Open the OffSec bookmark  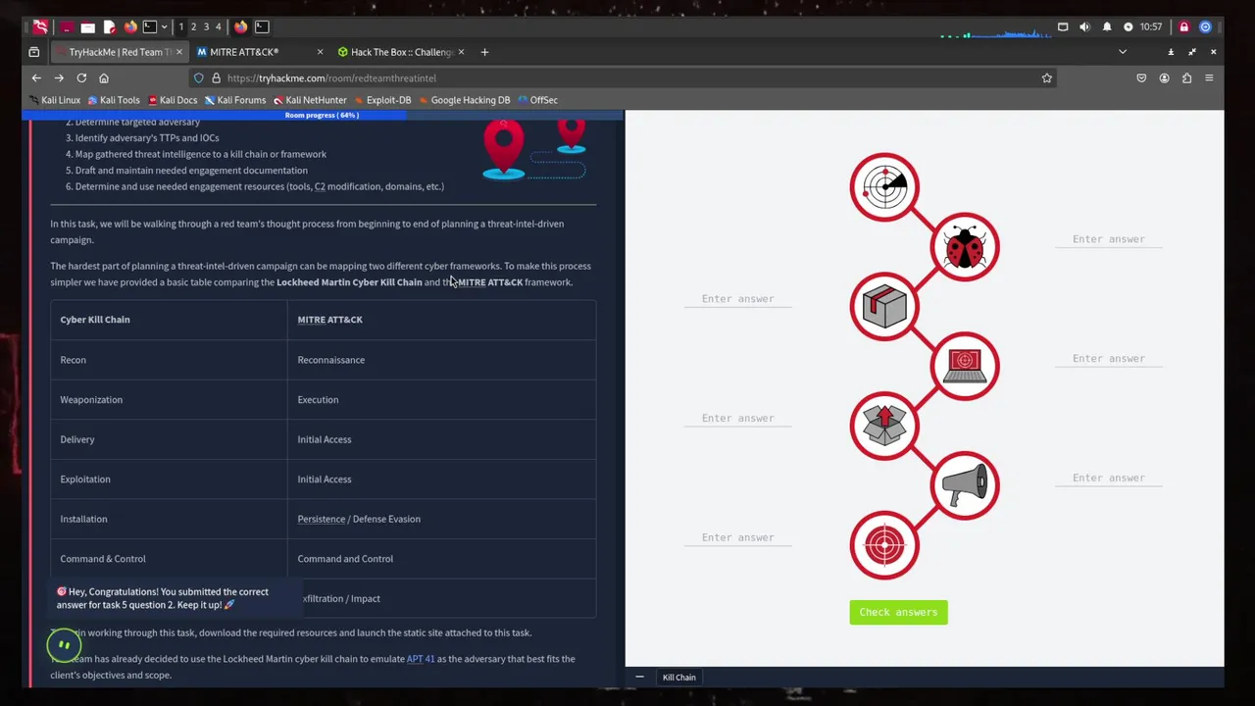pyautogui.click(x=537, y=100)
